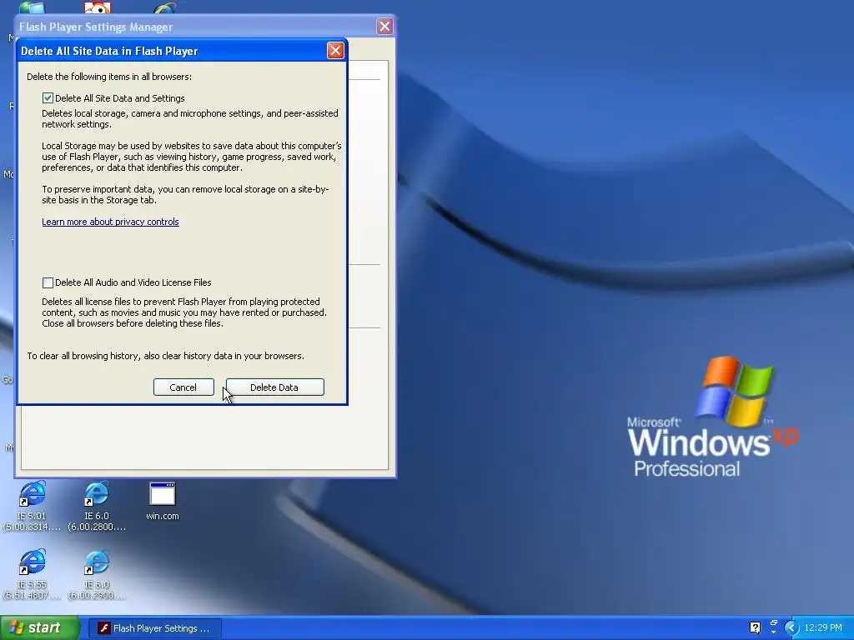
Task: Check Delete All Audio and Video License Files
Action: click(x=48, y=282)
